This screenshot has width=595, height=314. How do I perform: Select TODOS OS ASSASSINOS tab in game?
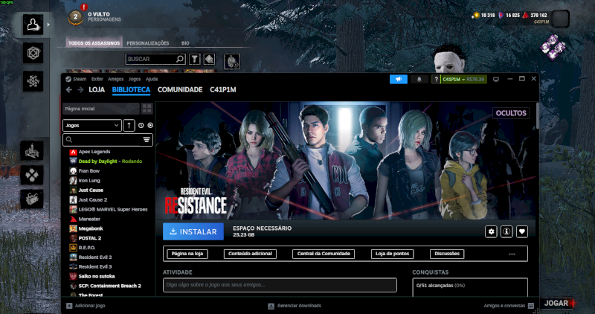pos(94,43)
